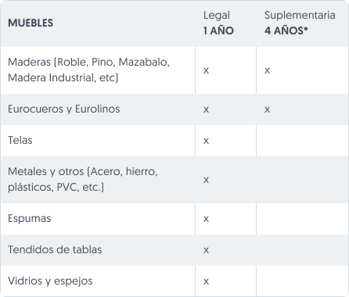Screen dimensions: 349x297
Task: Click the Legal x mark for Tendidos de tablas
Action: [206, 250]
